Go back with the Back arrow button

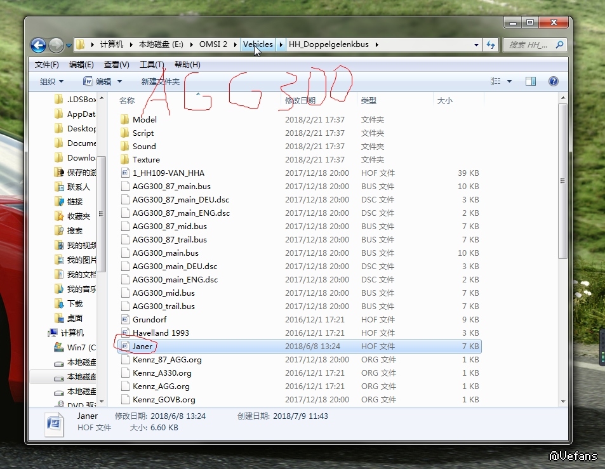38,45
